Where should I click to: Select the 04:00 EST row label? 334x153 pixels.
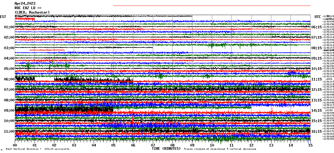9,58
